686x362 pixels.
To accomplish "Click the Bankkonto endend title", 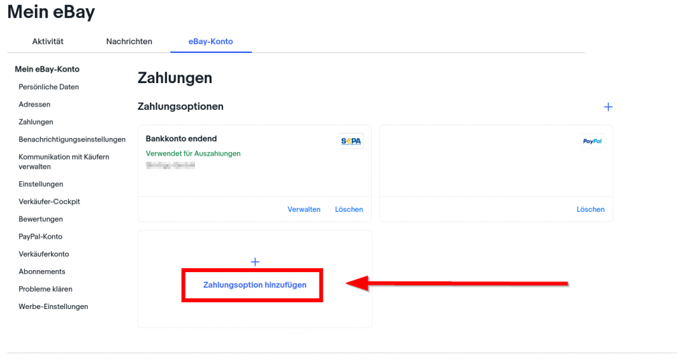I will pyautogui.click(x=181, y=139).
